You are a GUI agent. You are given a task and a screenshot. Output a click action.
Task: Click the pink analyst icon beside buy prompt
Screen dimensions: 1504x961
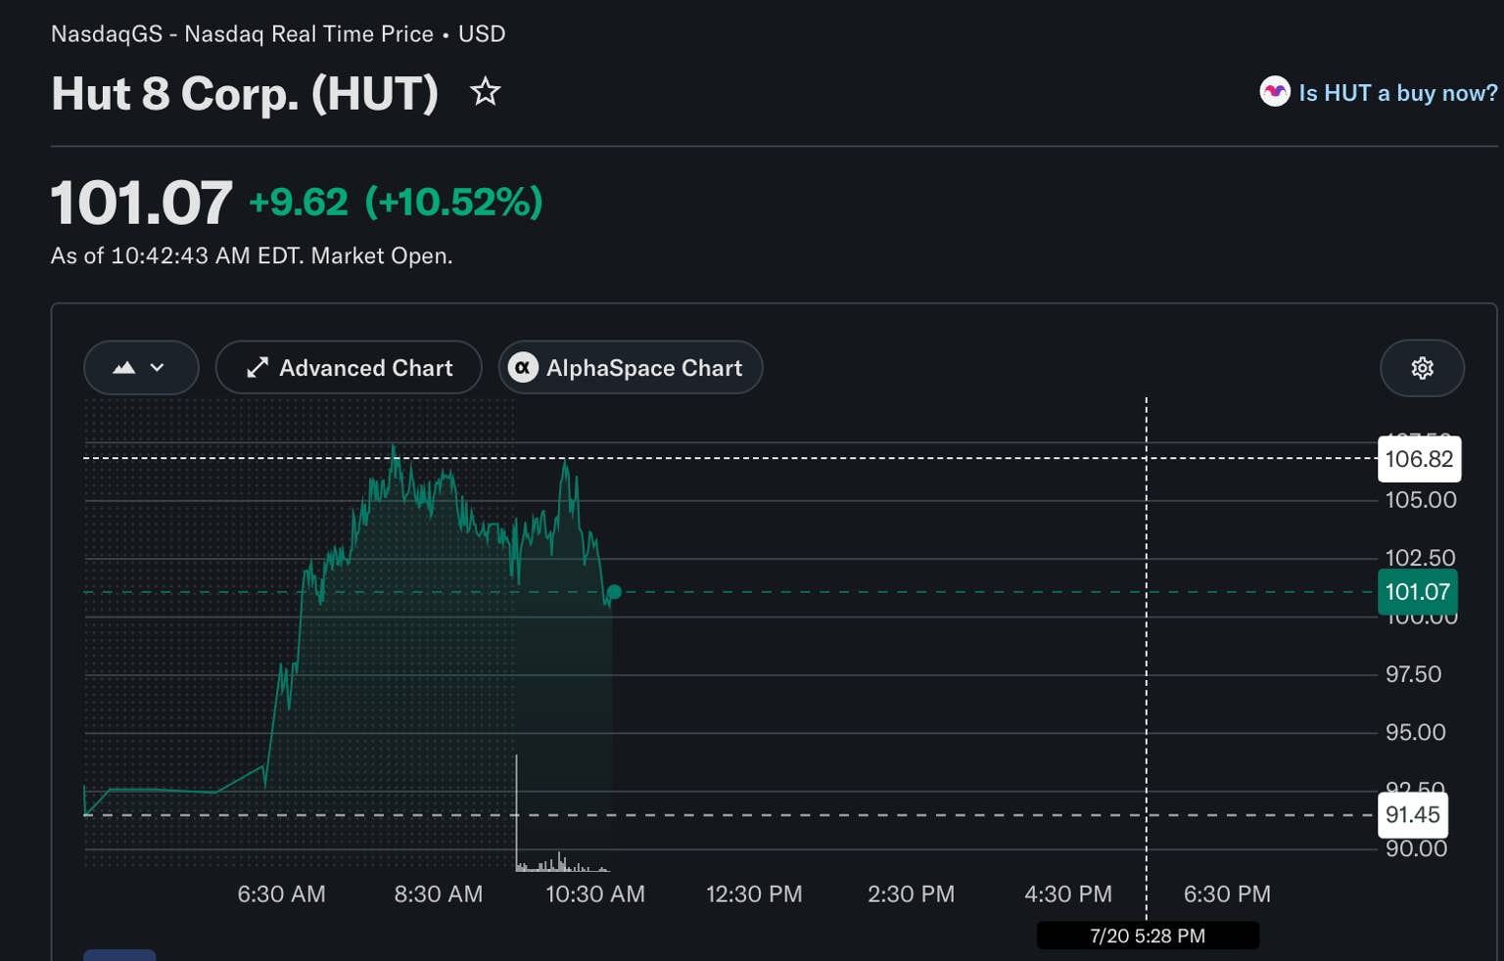coord(1274,92)
